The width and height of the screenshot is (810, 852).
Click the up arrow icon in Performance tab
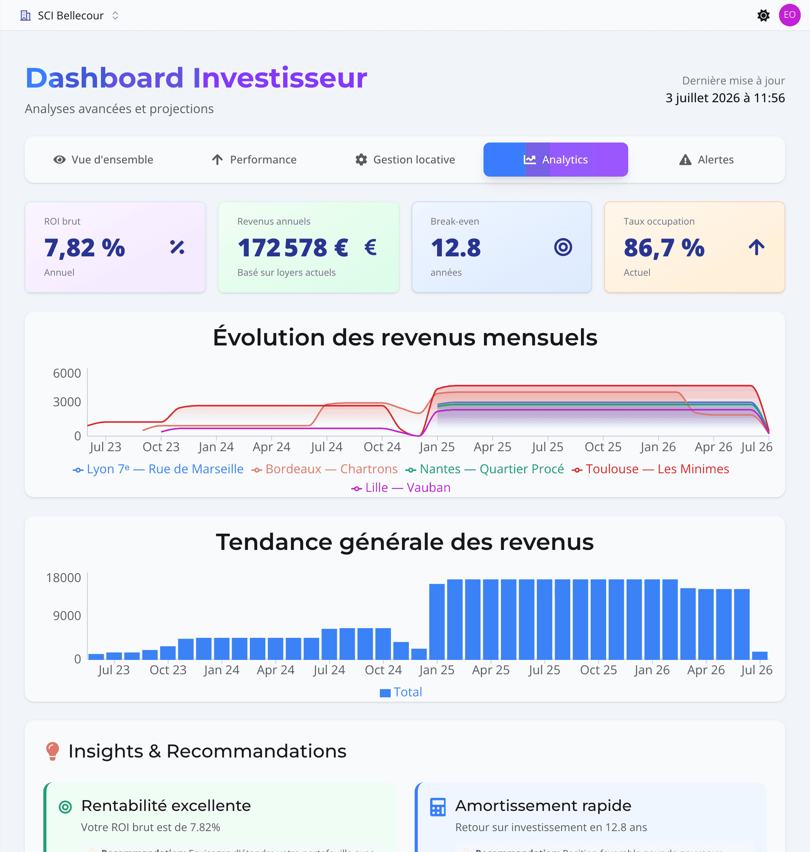[x=218, y=160]
